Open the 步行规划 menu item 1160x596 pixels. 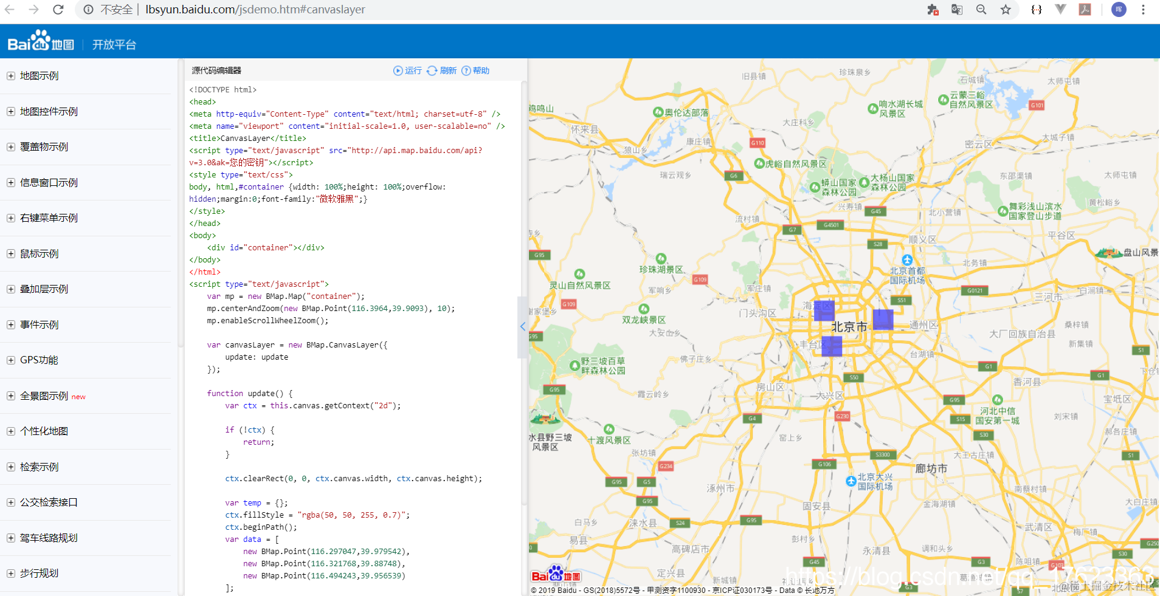[39, 574]
